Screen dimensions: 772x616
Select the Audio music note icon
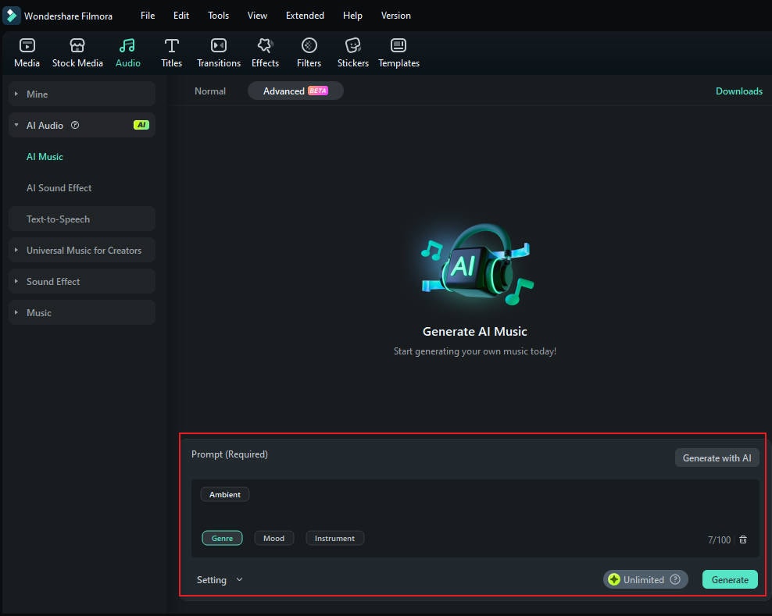[x=127, y=46]
